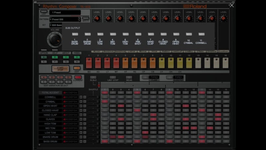
Task: Click the Cowbell shuffle slider
Action: tap(93, 97)
